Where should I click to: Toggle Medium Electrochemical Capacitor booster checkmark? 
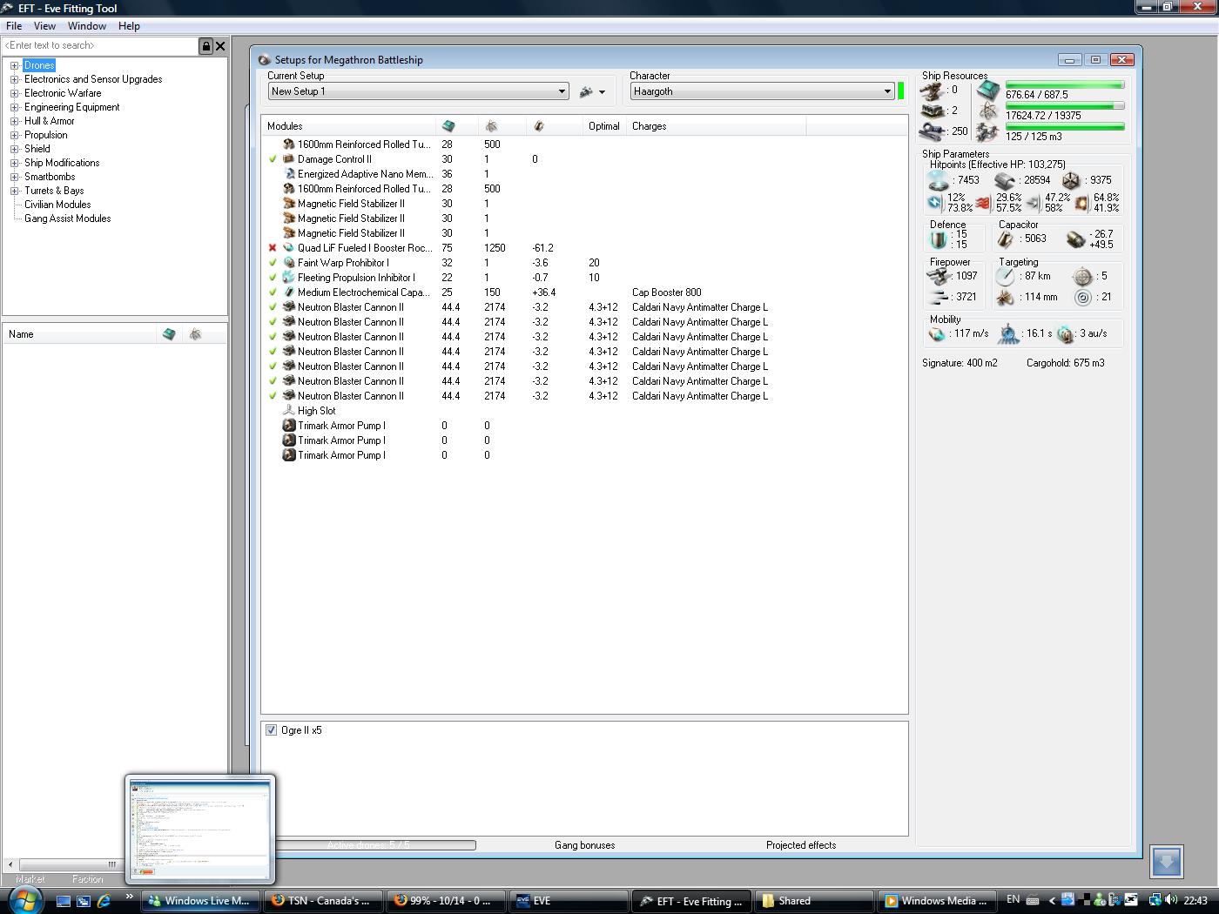point(273,292)
